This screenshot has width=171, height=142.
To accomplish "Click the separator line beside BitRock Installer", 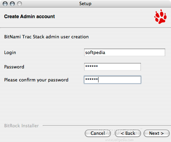I will tap(107, 126).
